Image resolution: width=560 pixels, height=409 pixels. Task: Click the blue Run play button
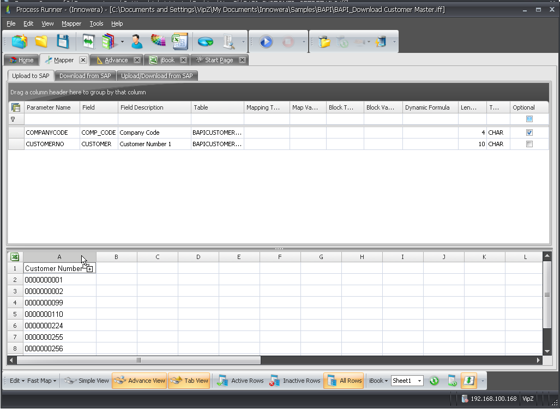[266, 41]
